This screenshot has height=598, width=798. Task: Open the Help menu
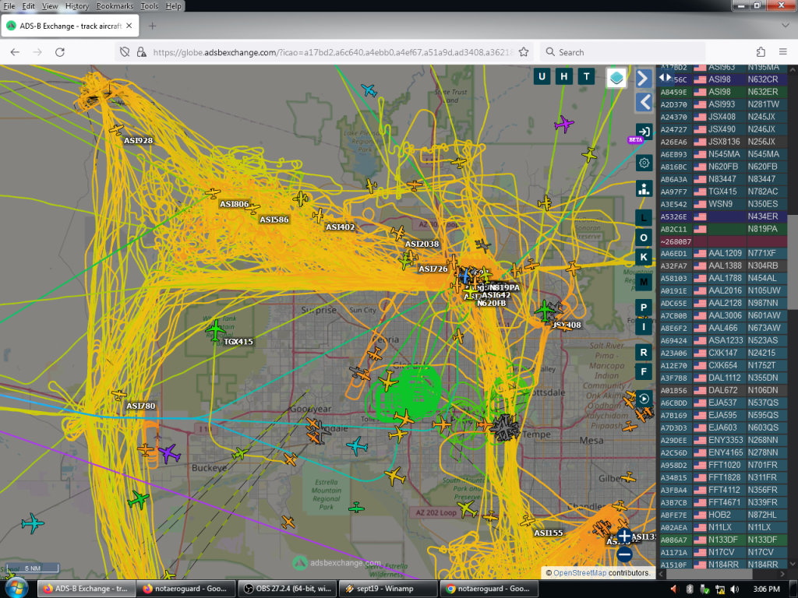pos(173,6)
